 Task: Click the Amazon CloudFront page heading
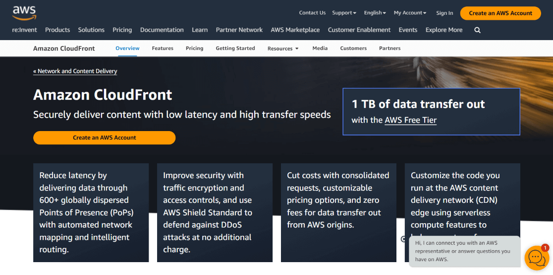pyautogui.click(x=103, y=95)
